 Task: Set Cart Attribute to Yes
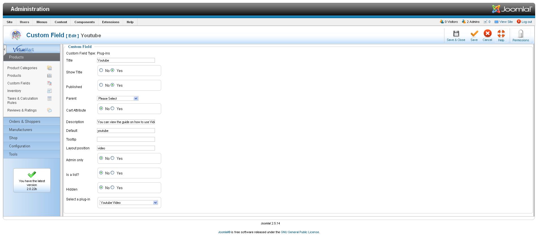tap(113, 108)
